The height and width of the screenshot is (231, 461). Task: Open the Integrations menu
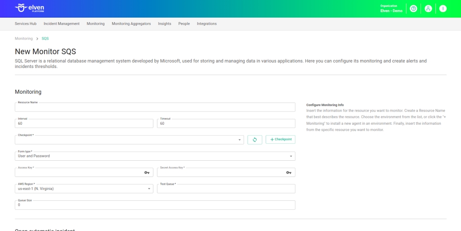[207, 24]
